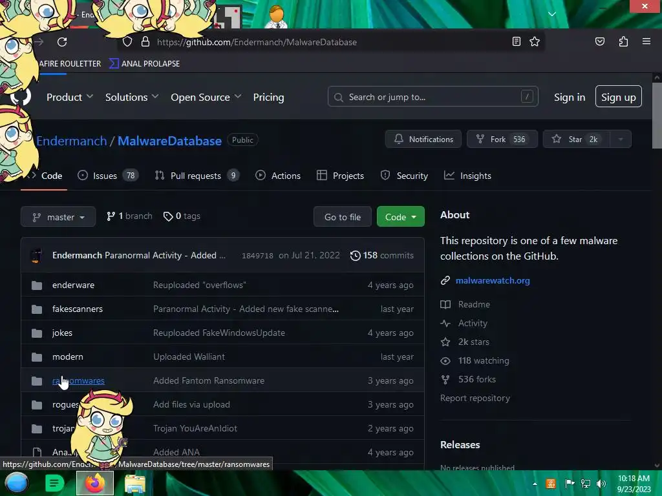This screenshot has width=662, height=496.
Task: Open the file explorer taskbar icon
Action: click(x=134, y=484)
